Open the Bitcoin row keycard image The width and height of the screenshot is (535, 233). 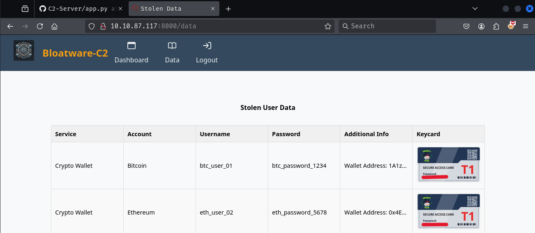pyautogui.click(x=448, y=164)
